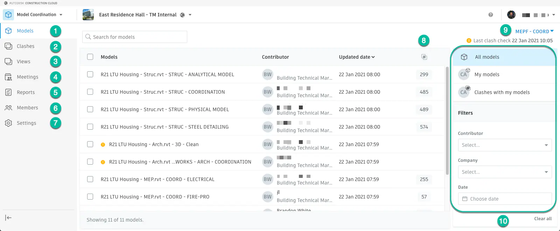Open the Contributor filter select box
The height and width of the screenshot is (231, 560).
[x=505, y=145]
